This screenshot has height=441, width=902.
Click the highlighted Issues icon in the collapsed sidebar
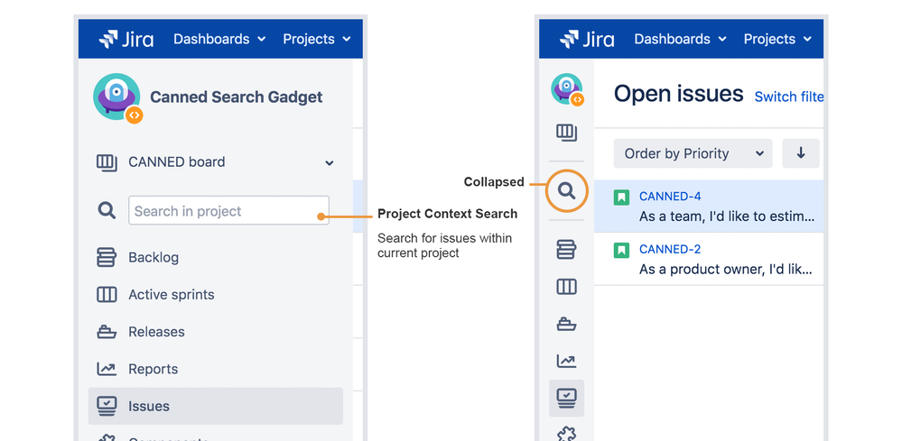pyautogui.click(x=567, y=398)
